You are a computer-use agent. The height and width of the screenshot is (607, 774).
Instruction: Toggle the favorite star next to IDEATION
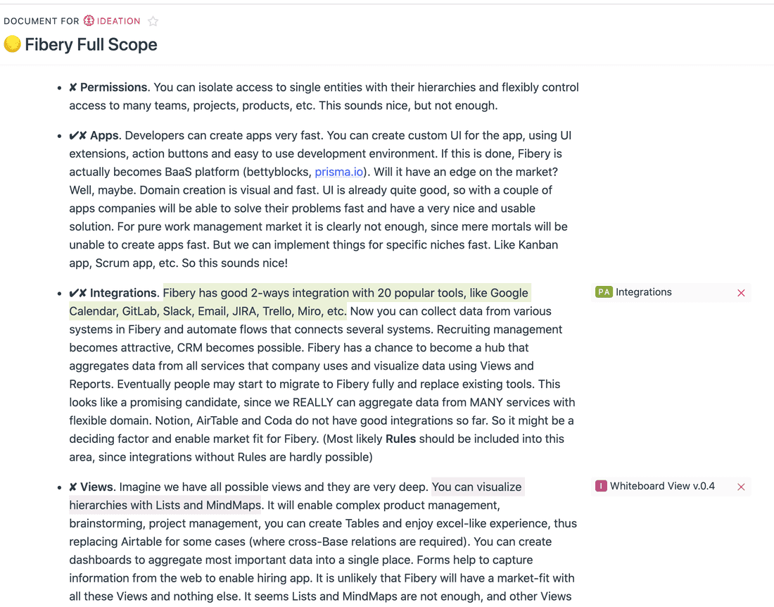tap(153, 21)
